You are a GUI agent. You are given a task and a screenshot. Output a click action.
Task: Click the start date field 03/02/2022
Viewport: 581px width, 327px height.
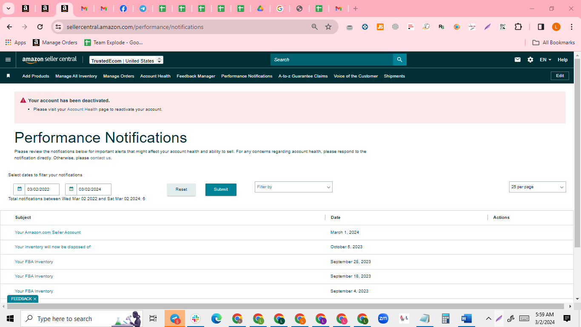[42, 189]
